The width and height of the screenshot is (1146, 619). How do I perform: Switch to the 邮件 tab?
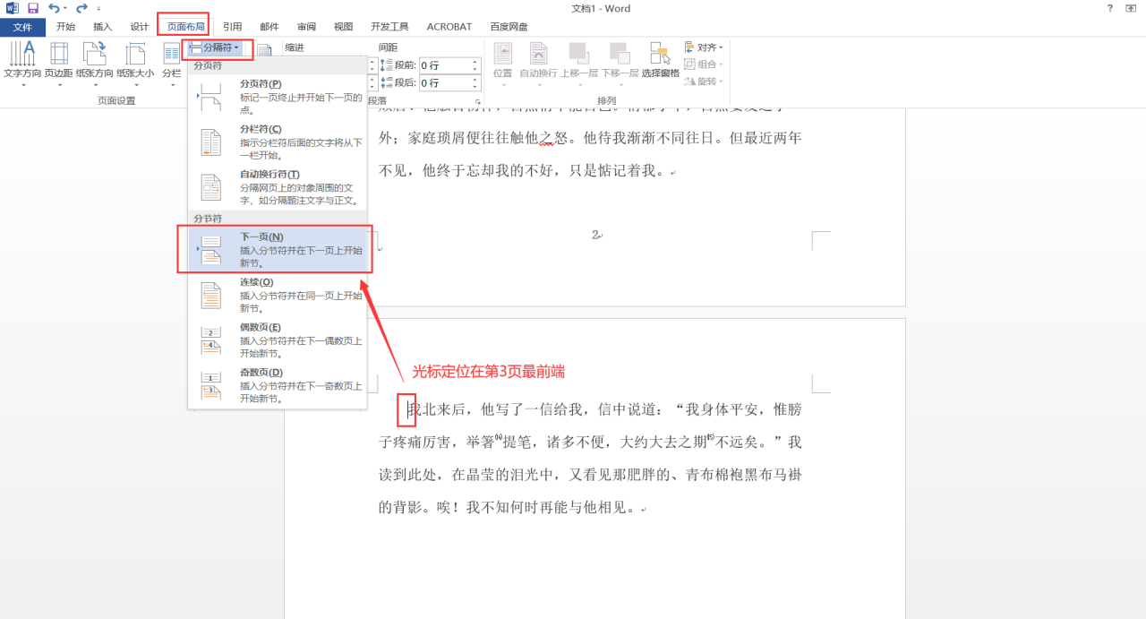tap(269, 27)
